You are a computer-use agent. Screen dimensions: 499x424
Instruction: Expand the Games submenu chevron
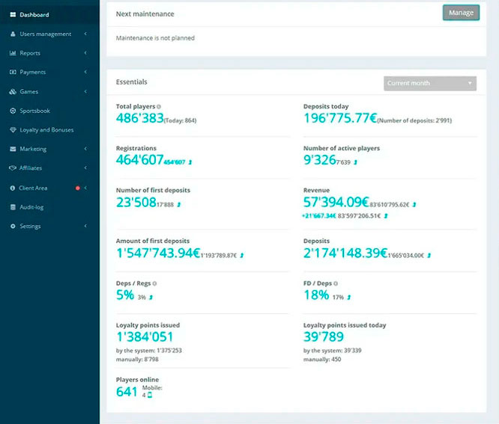point(85,91)
